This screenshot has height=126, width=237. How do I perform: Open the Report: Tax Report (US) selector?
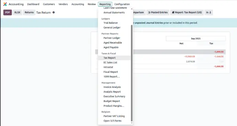[x=187, y=12]
